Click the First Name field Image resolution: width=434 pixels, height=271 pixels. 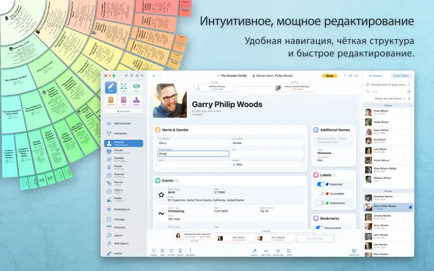click(x=193, y=143)
